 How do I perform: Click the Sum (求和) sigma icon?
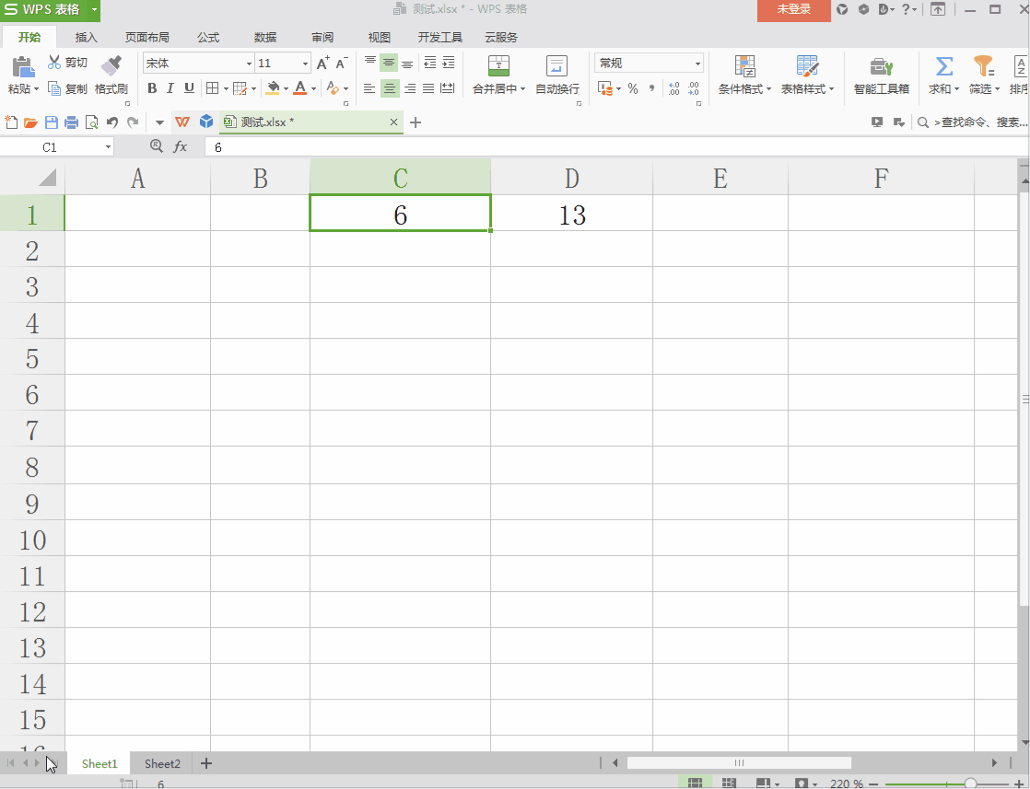click(x=944, y=65)
